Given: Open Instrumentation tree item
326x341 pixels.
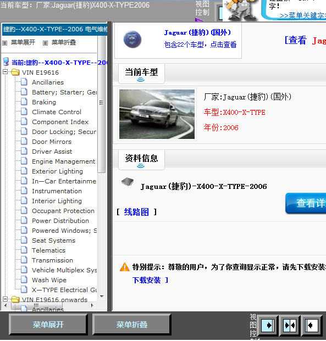Looking at the screenshot, I should (x=57, y=191).
